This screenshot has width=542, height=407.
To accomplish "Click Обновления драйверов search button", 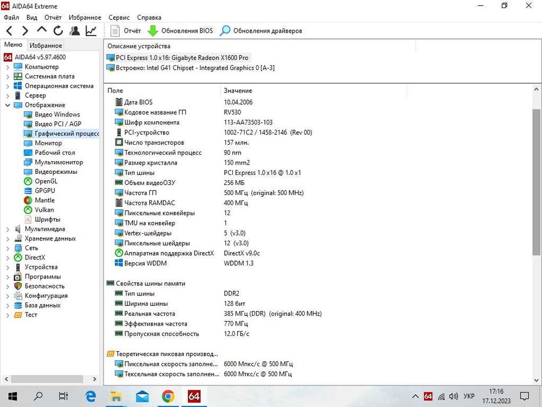I will 261,31.
